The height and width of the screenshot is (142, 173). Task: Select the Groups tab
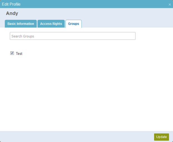tap(73, 24)
